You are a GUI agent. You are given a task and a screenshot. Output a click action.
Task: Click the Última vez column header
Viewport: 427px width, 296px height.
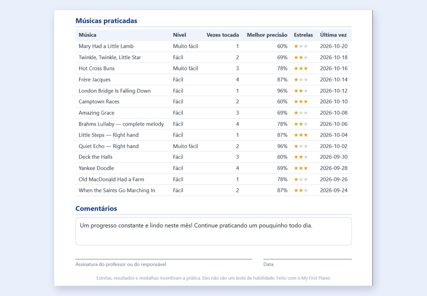333,35
